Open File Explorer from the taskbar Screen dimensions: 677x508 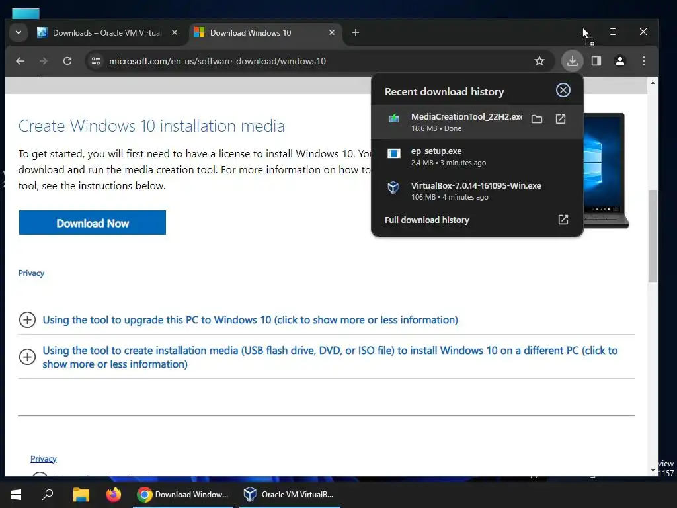tap(81, 495)
